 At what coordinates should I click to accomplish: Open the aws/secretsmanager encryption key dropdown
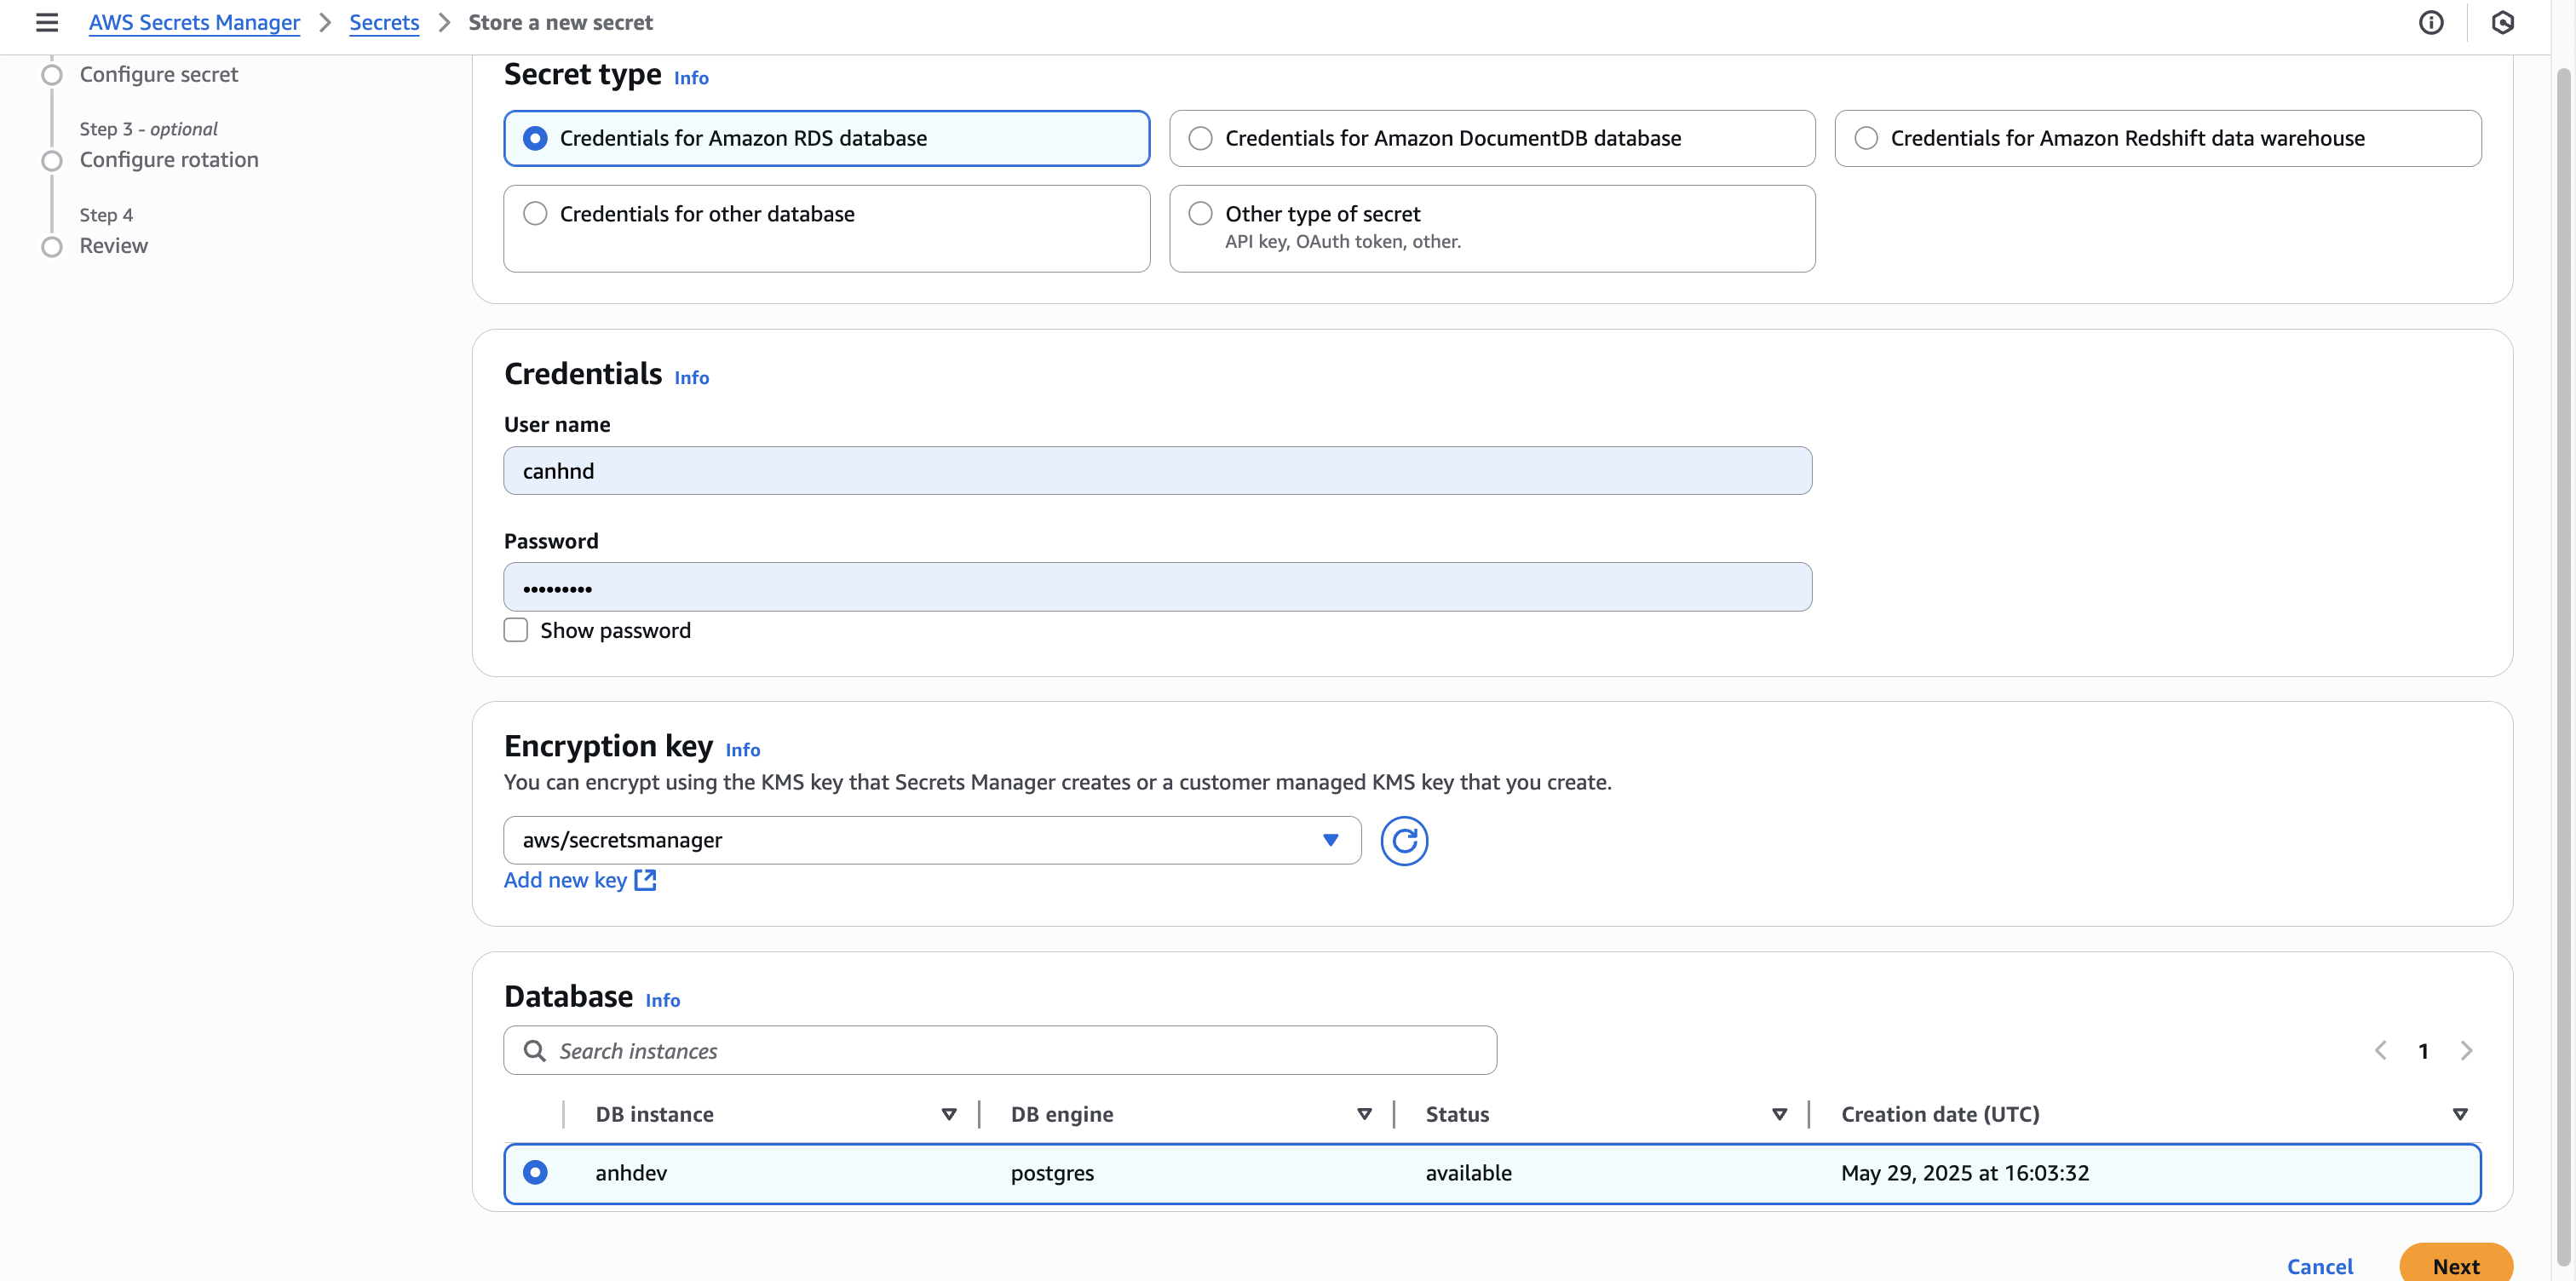click(x=931, y=840)
